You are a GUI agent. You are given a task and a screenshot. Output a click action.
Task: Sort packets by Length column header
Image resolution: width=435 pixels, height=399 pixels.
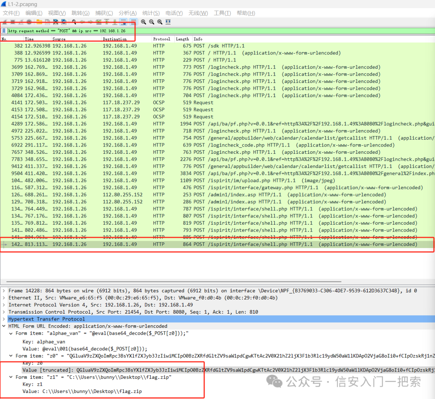(183, 39)
